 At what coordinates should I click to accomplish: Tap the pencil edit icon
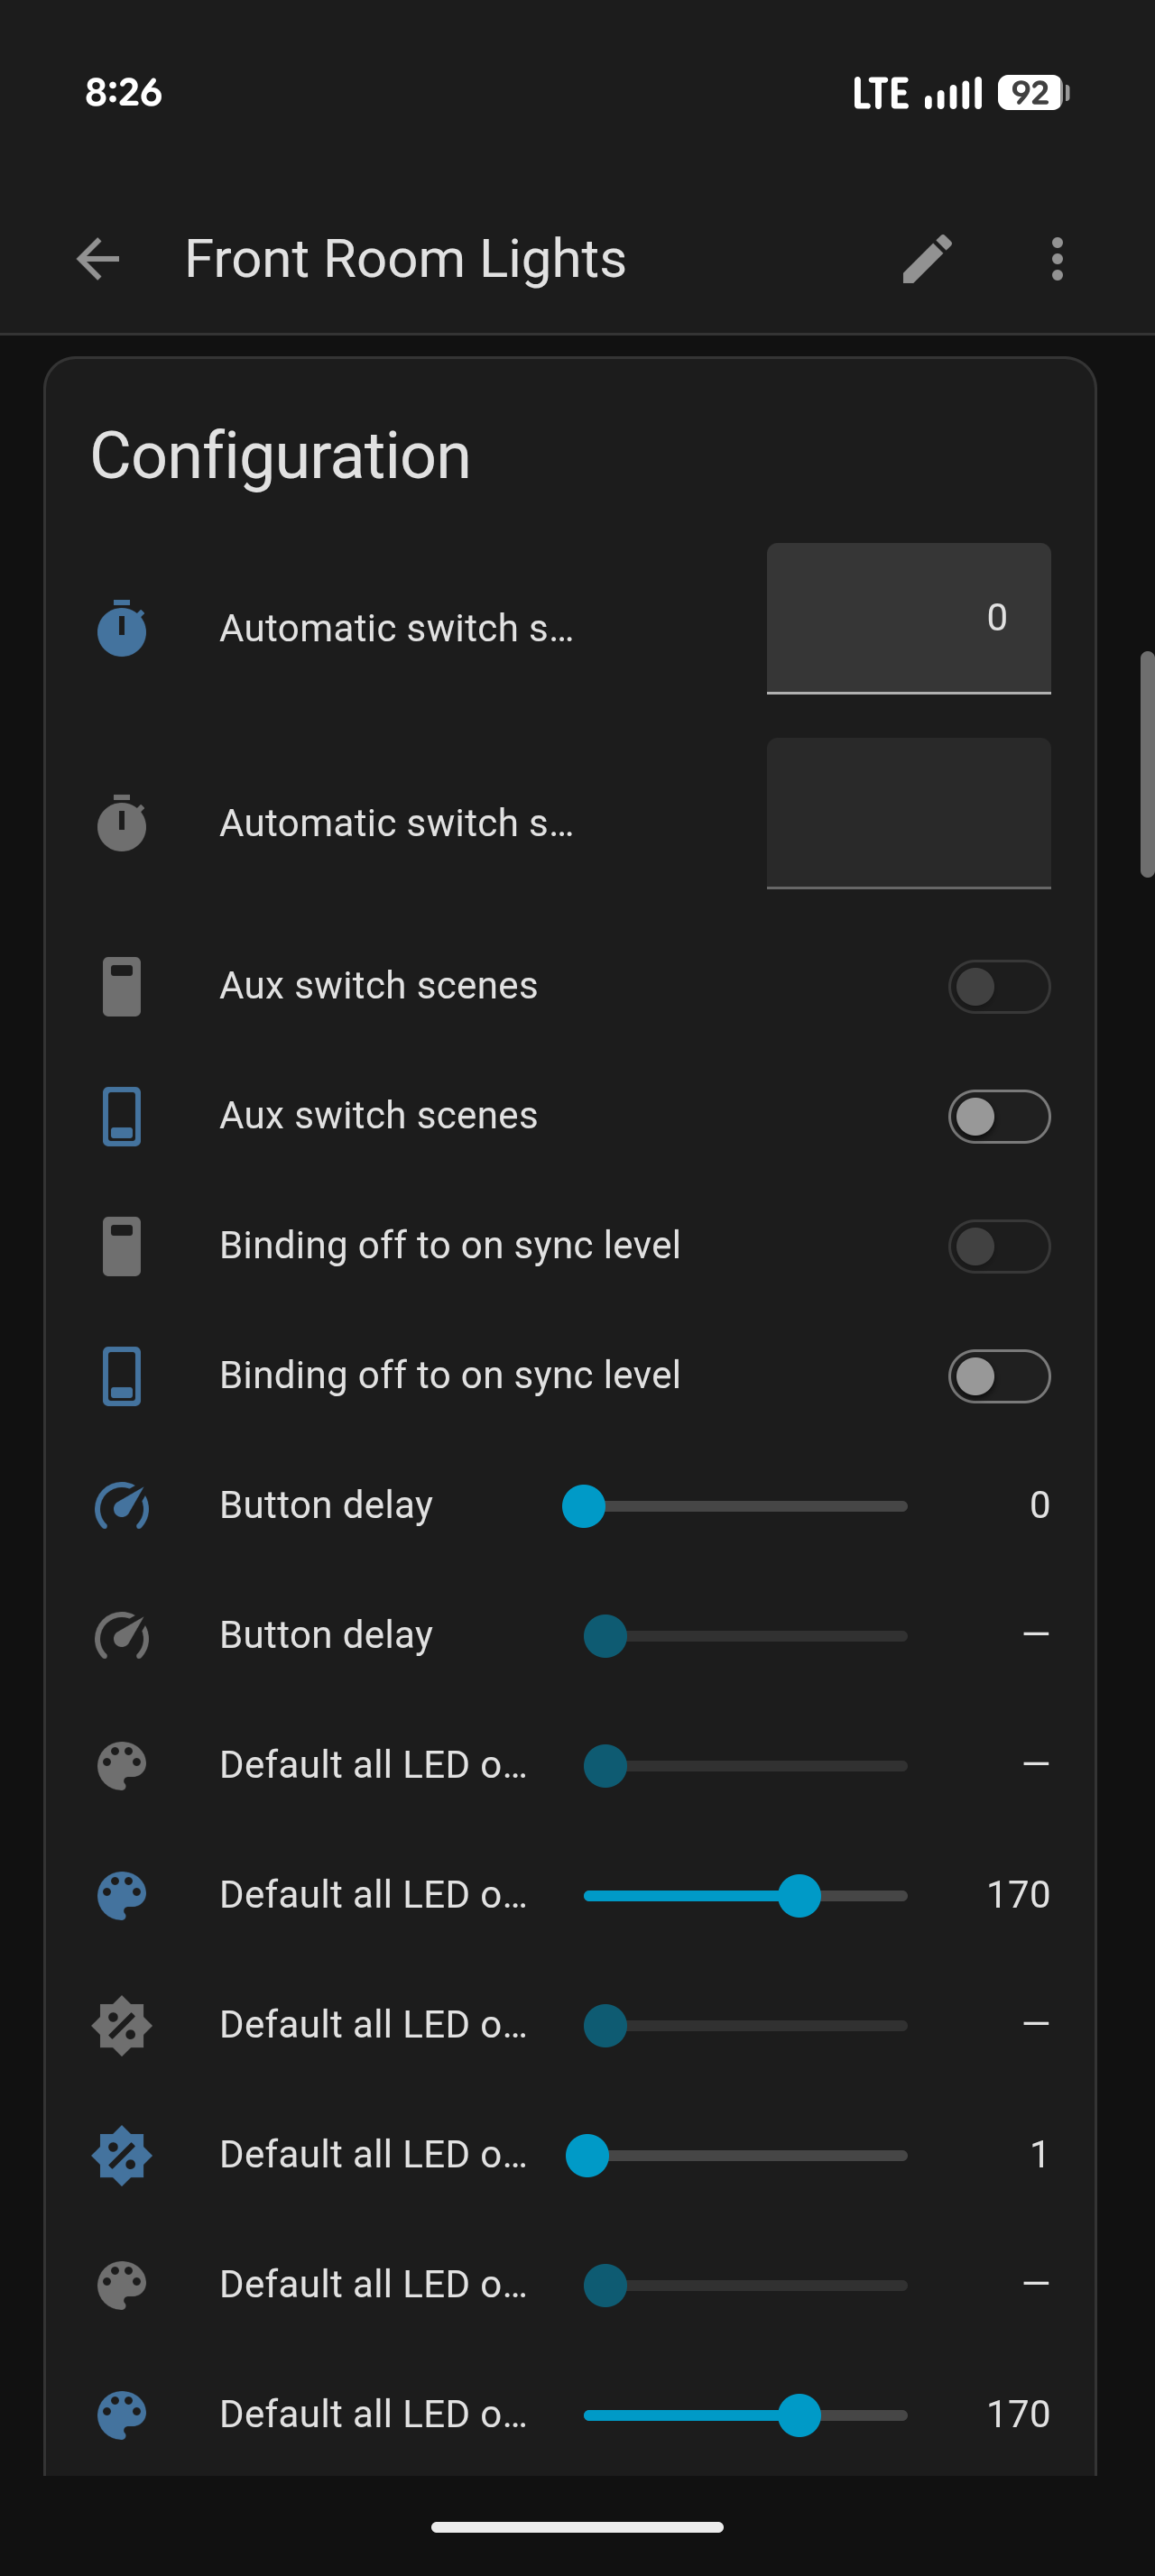coord(927,259)
